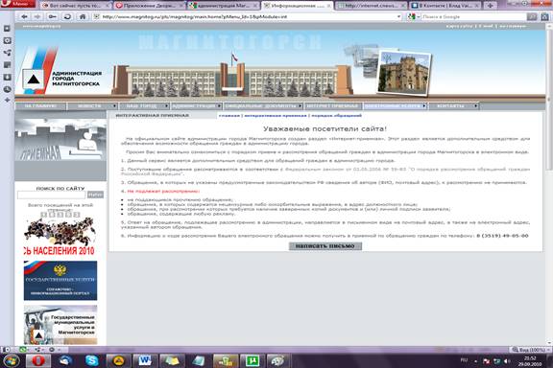Open the browser home page icon
The height and width of the screenshot is (368, 553).
tap(83, 16)
